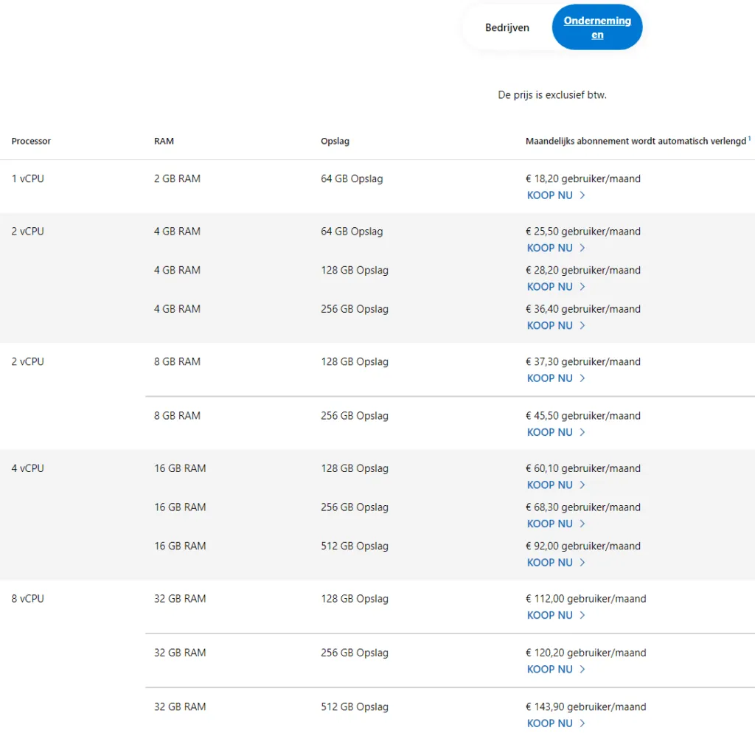Click the 'De prijs is exclusief btw' notice
755x736 pixels.
pos(552,95)
